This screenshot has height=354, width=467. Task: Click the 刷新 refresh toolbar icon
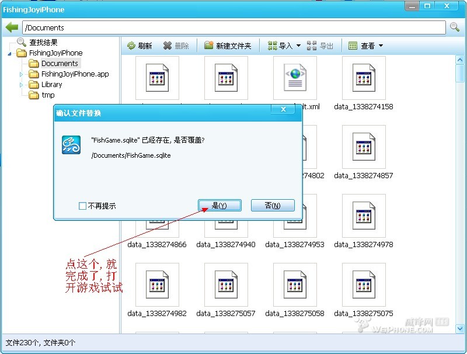point(131,46)
